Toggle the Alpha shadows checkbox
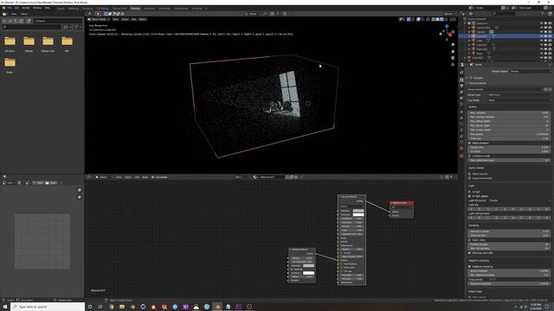The image size is (554, 311). click(x=469, y=143)
